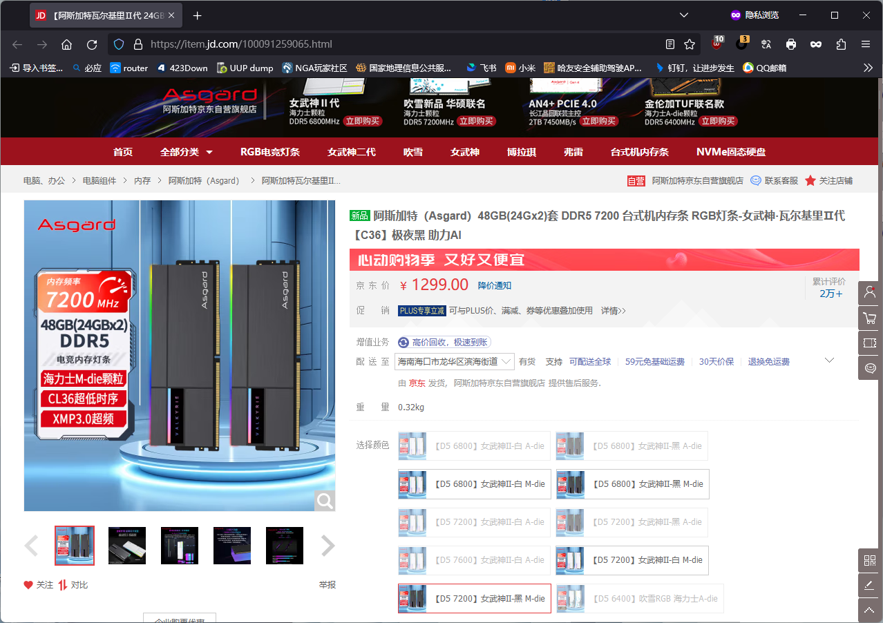
Task: Click the customer service headset sidebar icon
Action: point(870,367)
